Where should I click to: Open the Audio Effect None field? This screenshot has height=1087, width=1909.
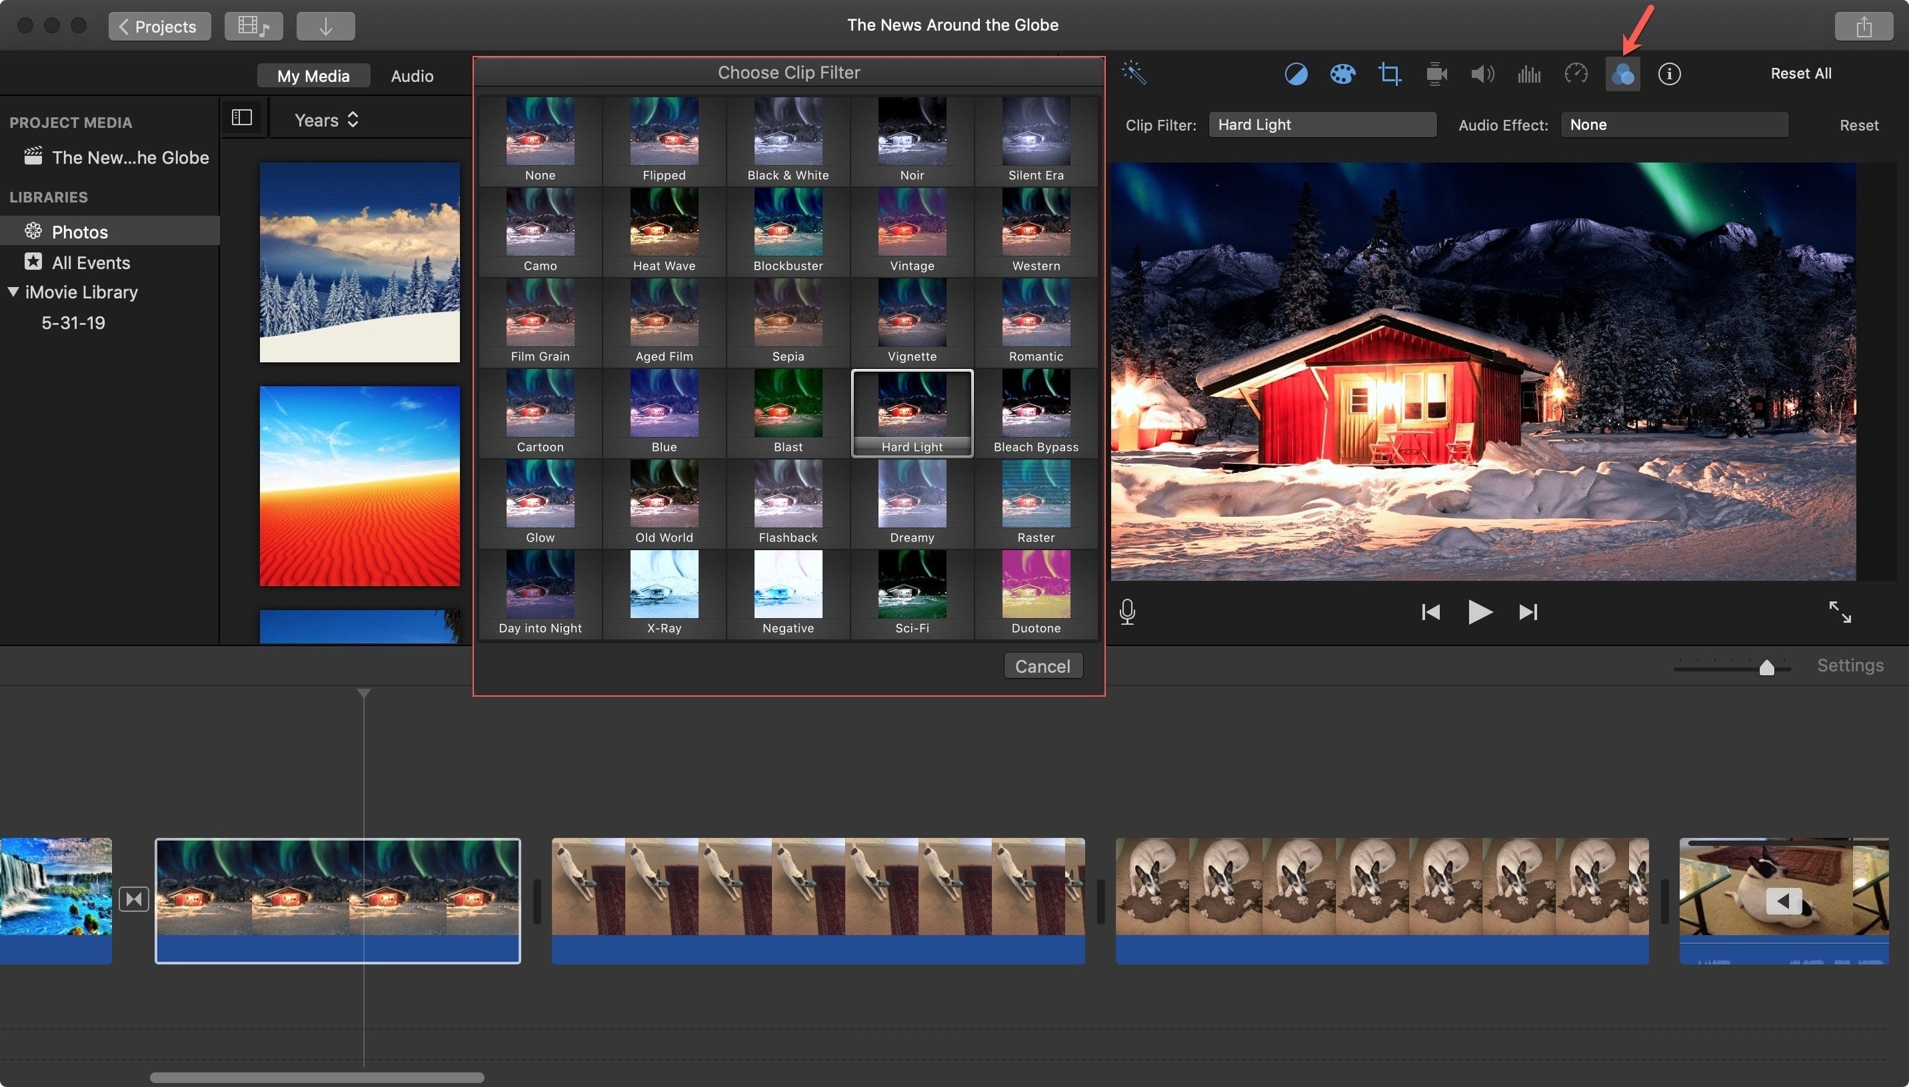coord(1674,125)
